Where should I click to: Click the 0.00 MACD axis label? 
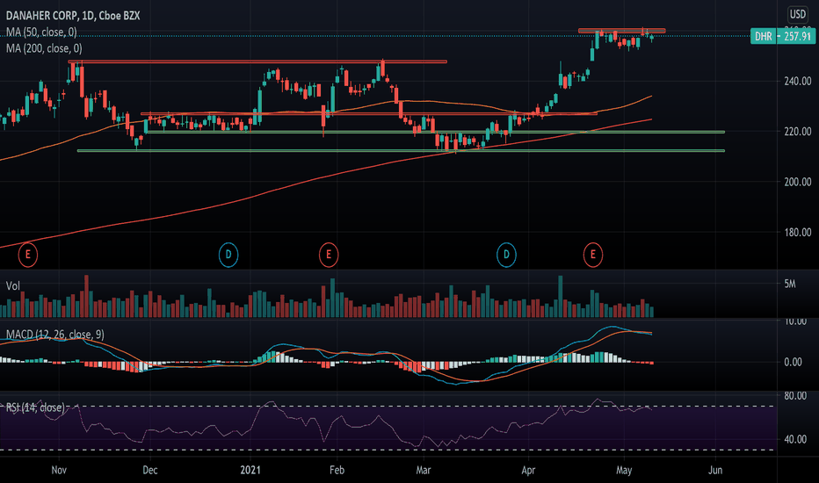point(794,362)
